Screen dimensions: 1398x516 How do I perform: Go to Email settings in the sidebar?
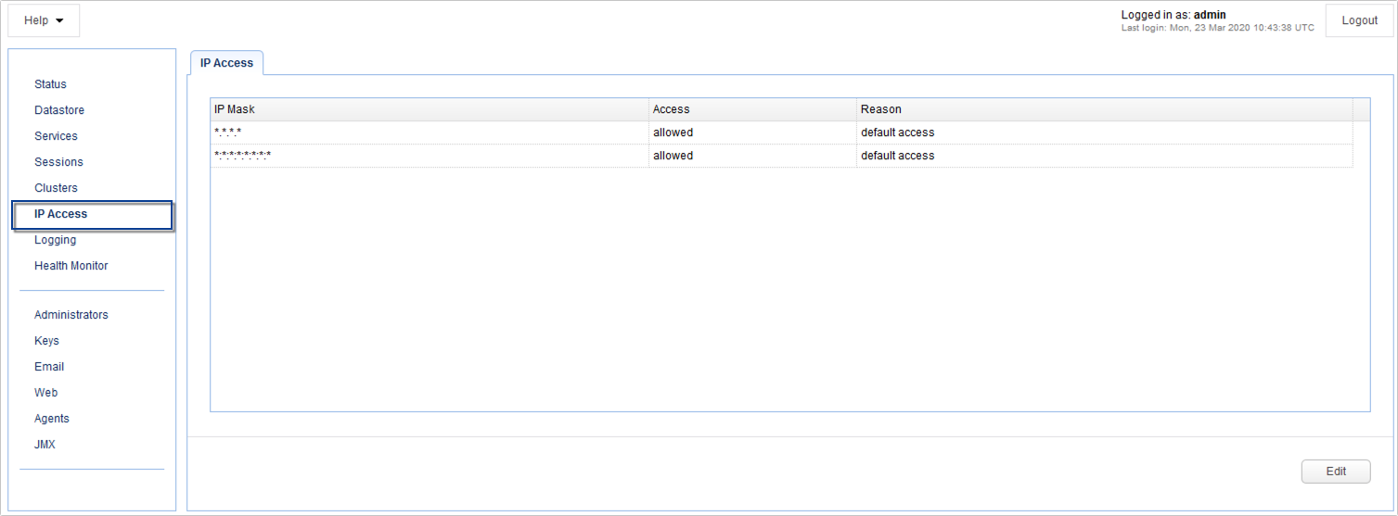(49, 367)
